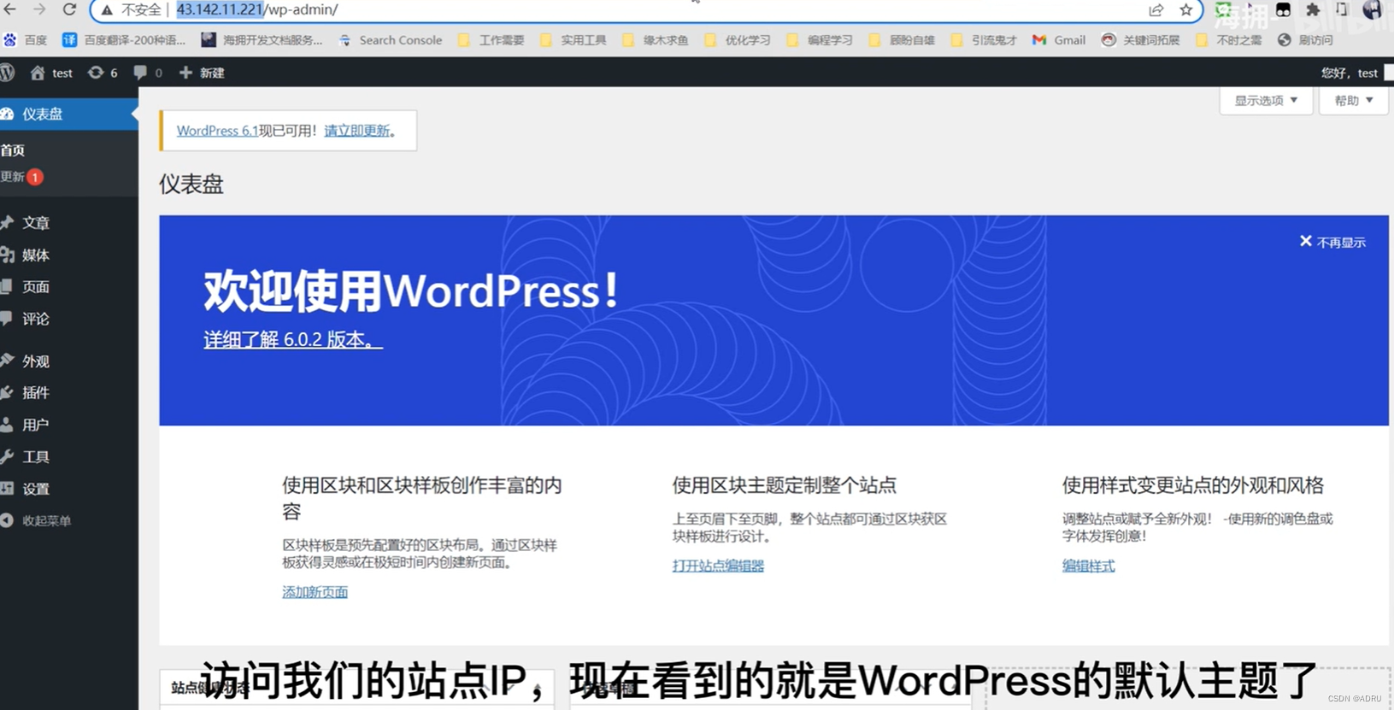Click the browser back arrow
The height and width of the screenshot is (710, 1394).
coord(10,9)
